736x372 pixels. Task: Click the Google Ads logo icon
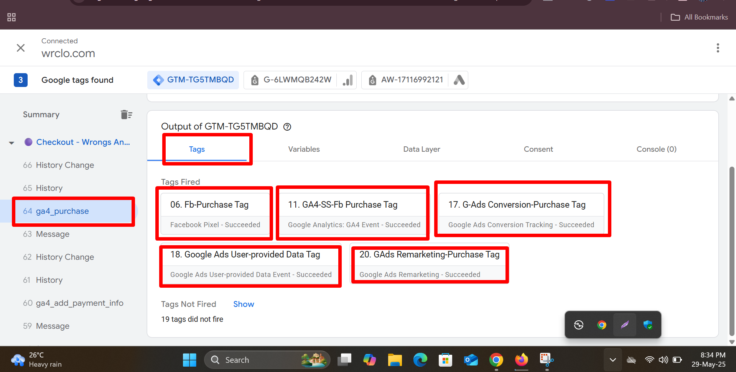[459, 80]
